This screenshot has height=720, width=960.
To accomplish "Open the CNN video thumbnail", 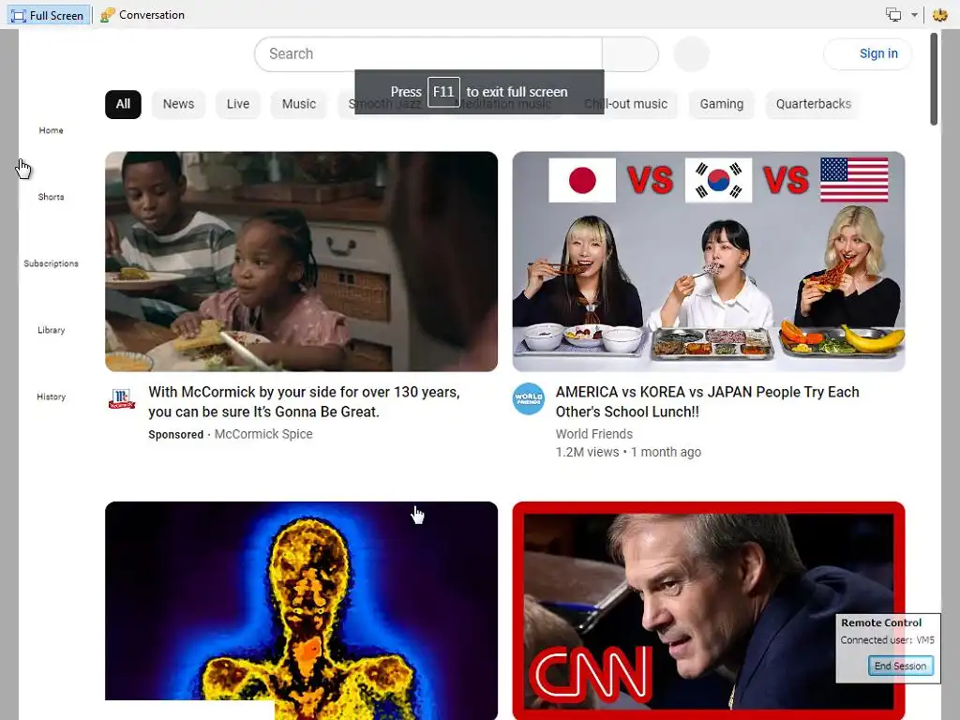I will 709,610.
